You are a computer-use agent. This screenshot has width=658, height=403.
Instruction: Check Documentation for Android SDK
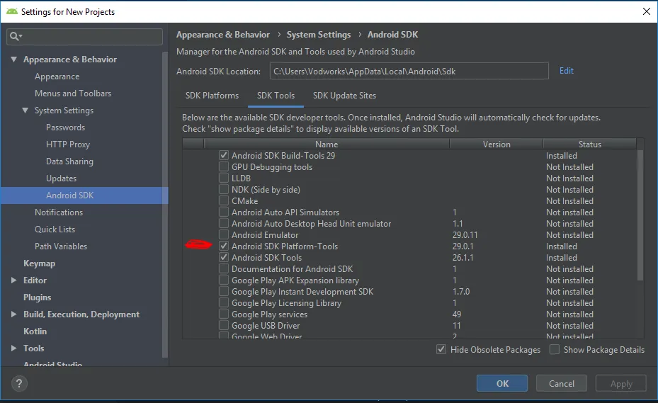pyautogui.click(x=224, y=268)
